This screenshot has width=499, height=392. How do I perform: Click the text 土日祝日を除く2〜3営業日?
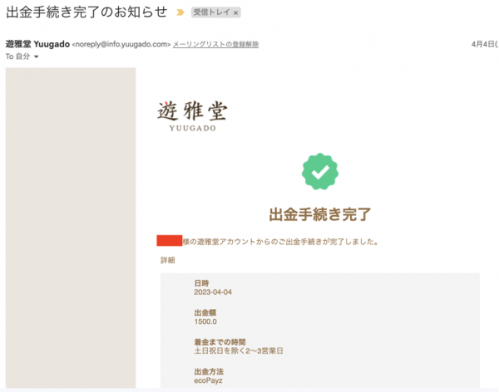click(x=239, y=351)
